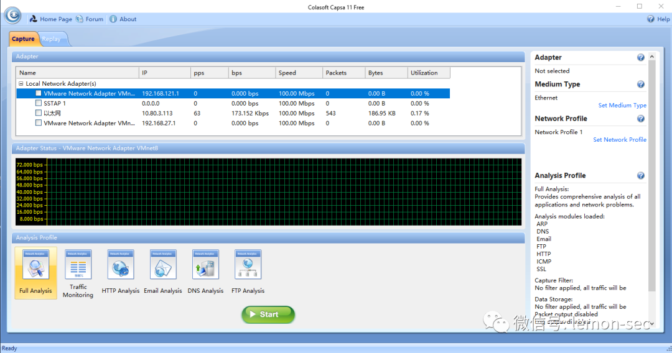The image size is (672, 353).
Task: Click the Adapter Status section header
Action: [268, 148]
